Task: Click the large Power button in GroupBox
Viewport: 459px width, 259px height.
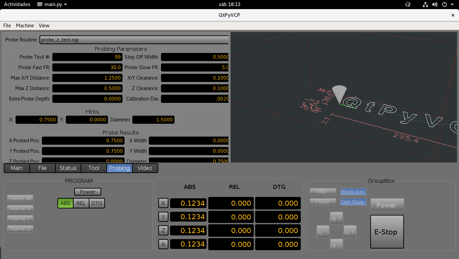Action: (387, 205)
